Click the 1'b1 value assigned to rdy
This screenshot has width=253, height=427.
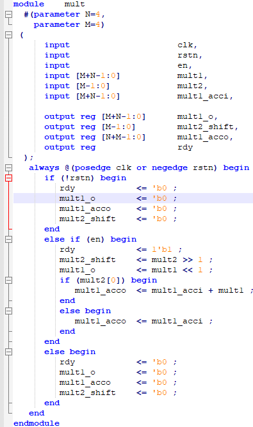[162, 249]
